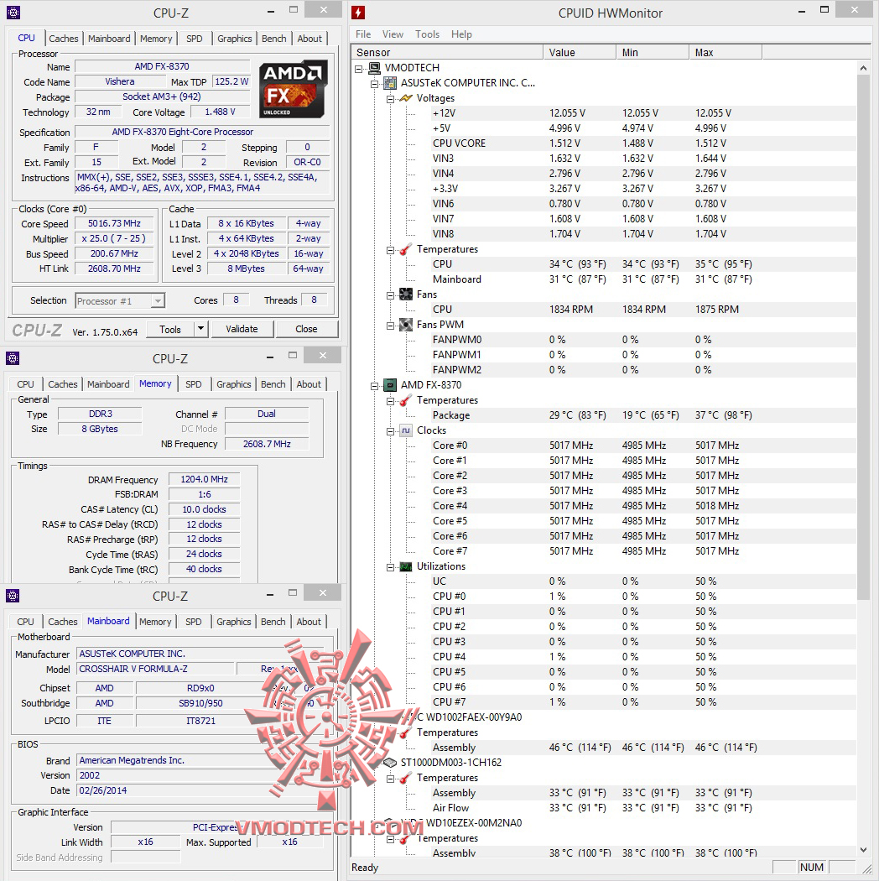Image resolution: width=879 pixels, height=881 pixels.
Task: Click the DRAM Frequency 1204.0 MHz value
Action: [205, 480]
